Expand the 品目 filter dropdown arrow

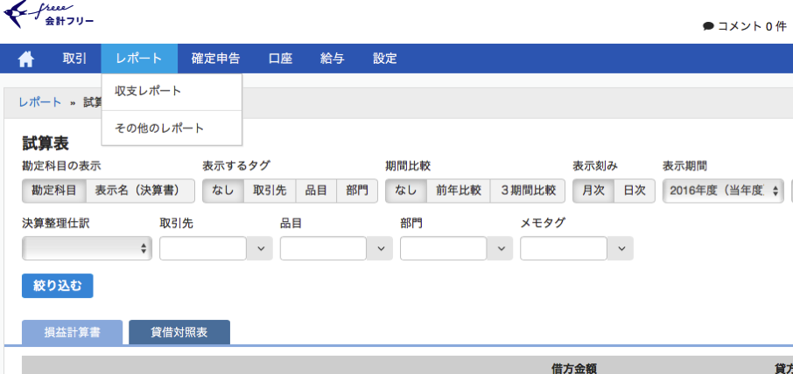pos(380,248)
